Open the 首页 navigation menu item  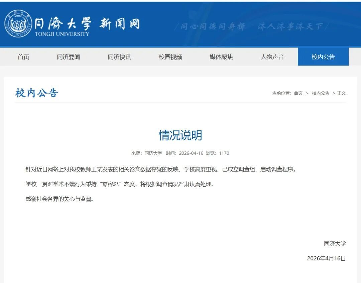point(24,57)
